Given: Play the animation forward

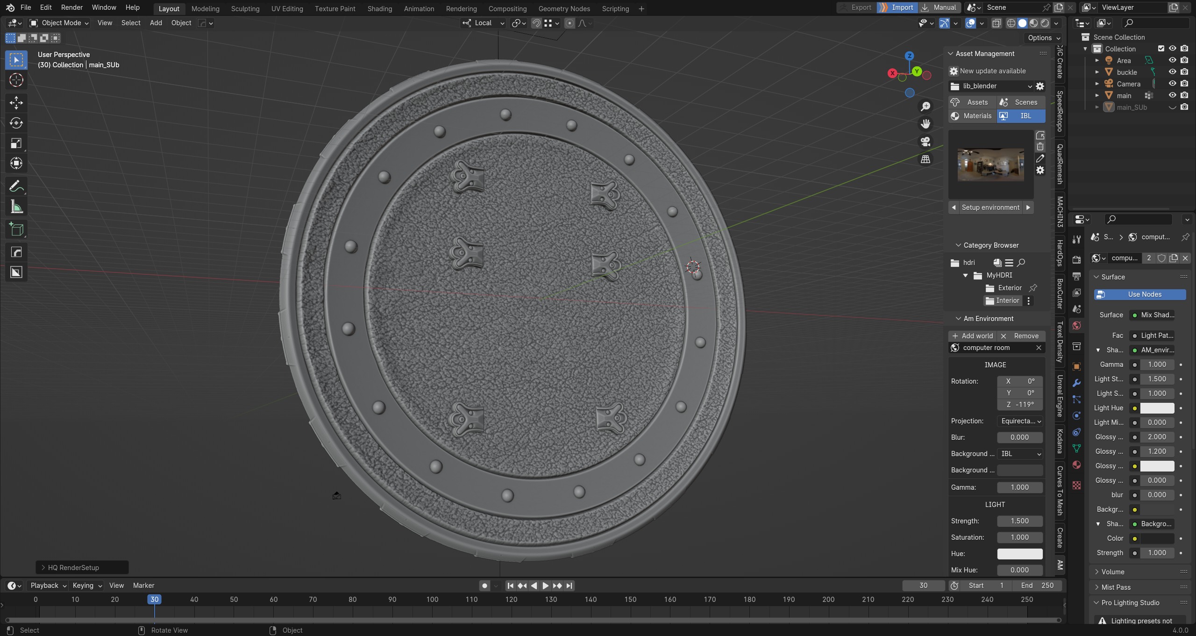Looking at the screenshot, I should [x=545, y=586].
